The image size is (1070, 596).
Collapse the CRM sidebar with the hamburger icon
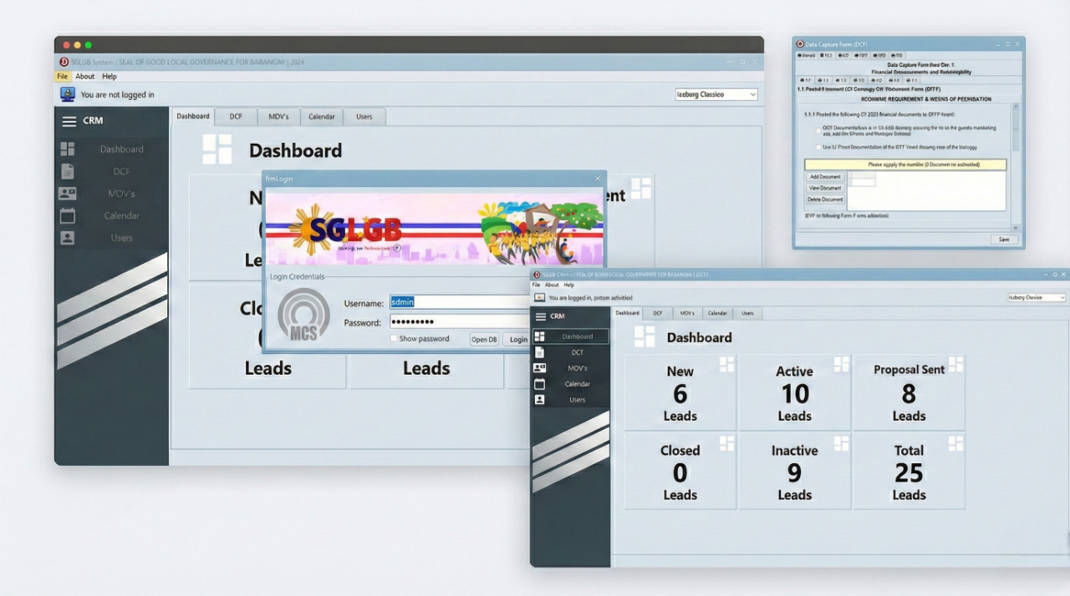71,120
